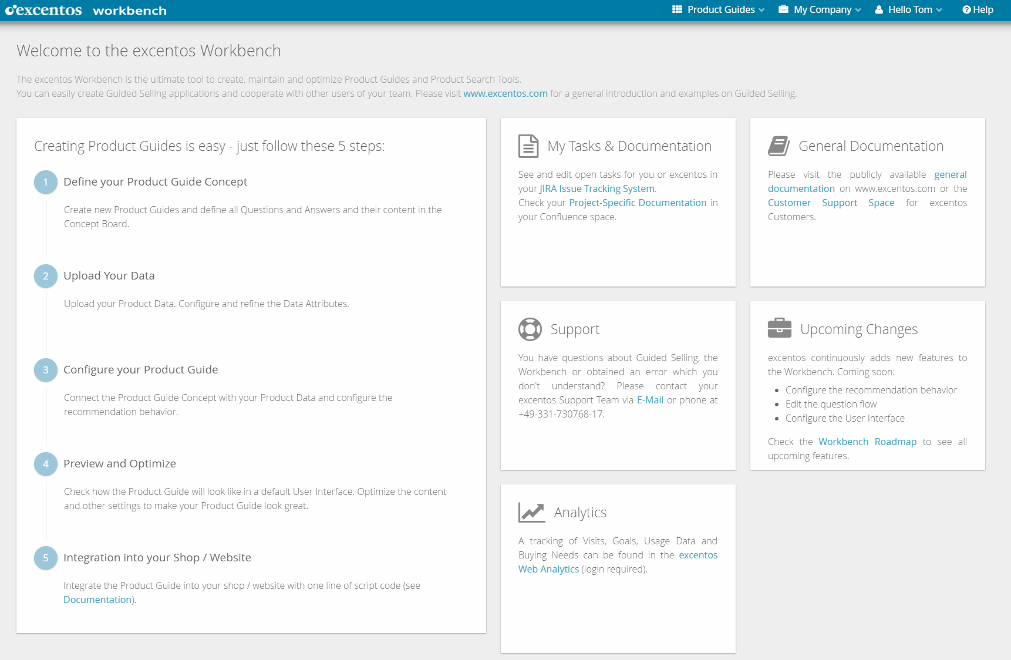Click the Product Guides grid icon
1011x660 pixels.
click(x=677, y=9)
